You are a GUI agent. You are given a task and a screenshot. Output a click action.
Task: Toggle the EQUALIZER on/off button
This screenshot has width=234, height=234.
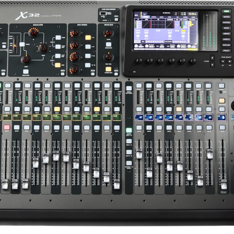tap(26, 72)
